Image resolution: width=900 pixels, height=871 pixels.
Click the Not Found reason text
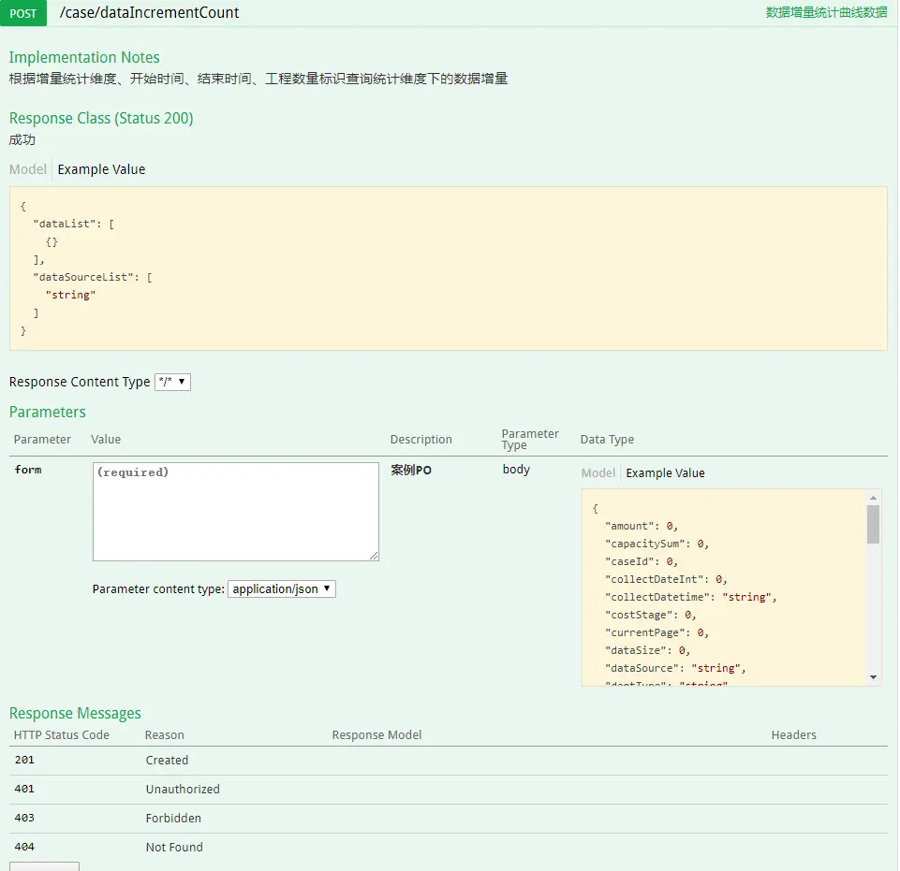click(x=174, y=847)
